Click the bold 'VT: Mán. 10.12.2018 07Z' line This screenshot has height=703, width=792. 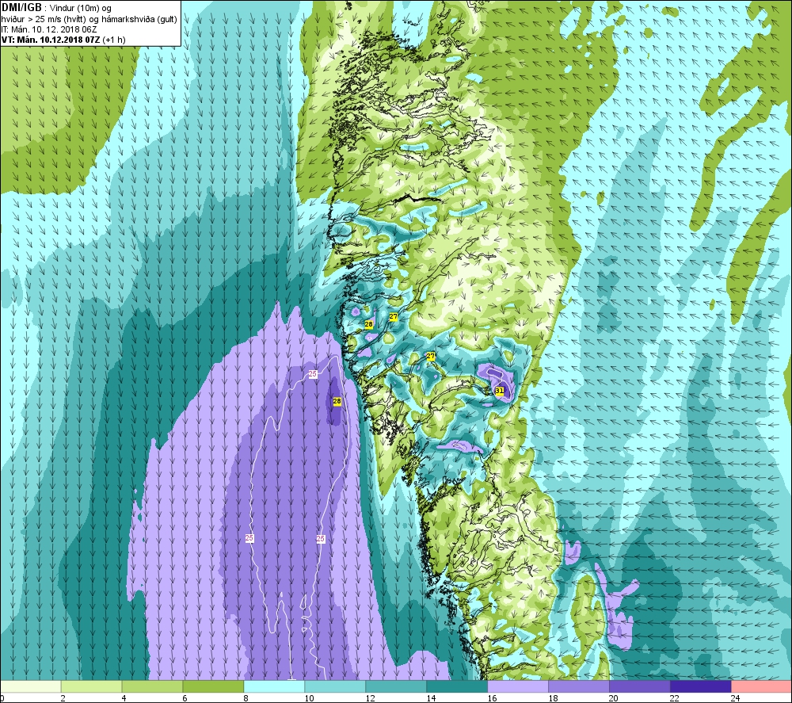(51, 40)
